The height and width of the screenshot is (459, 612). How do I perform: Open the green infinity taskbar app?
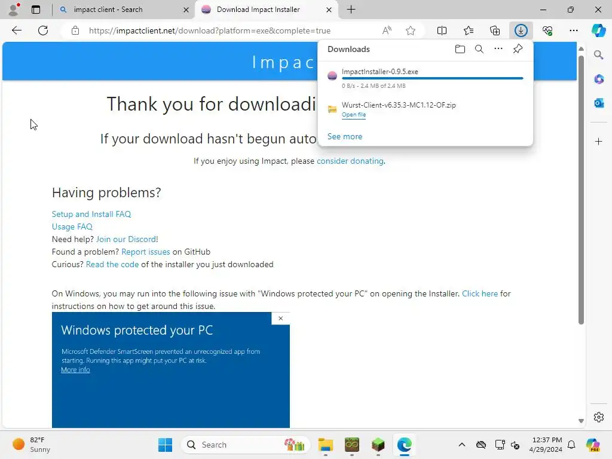(x=351, y=445)
